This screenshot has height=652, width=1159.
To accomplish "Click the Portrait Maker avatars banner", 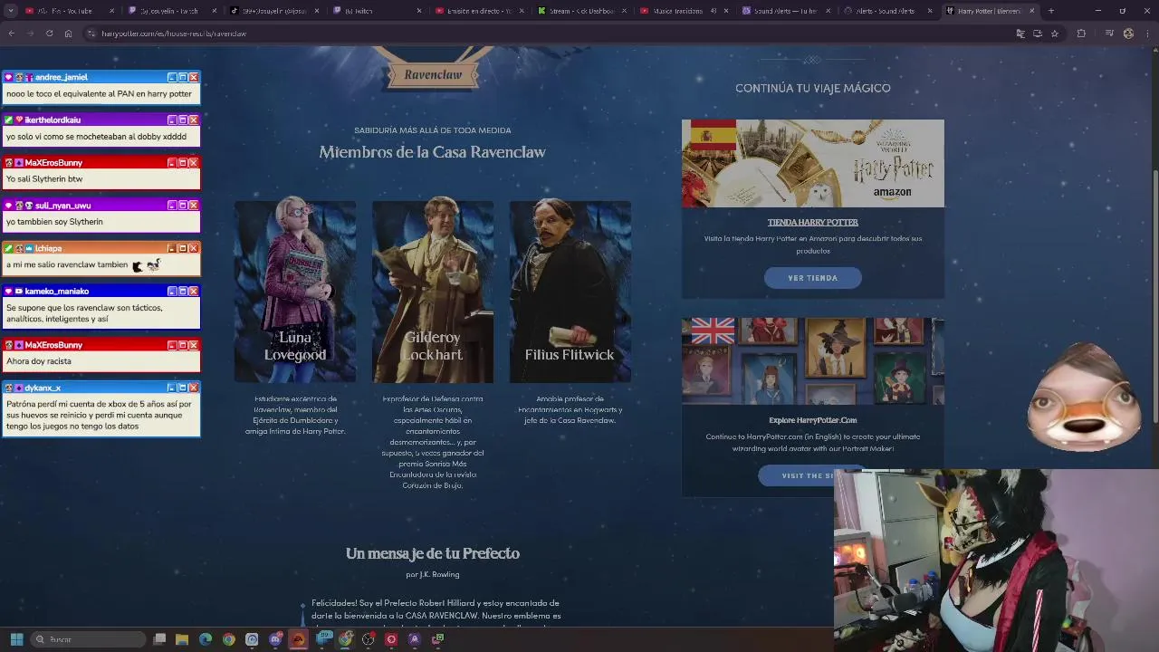I will 812,361.
